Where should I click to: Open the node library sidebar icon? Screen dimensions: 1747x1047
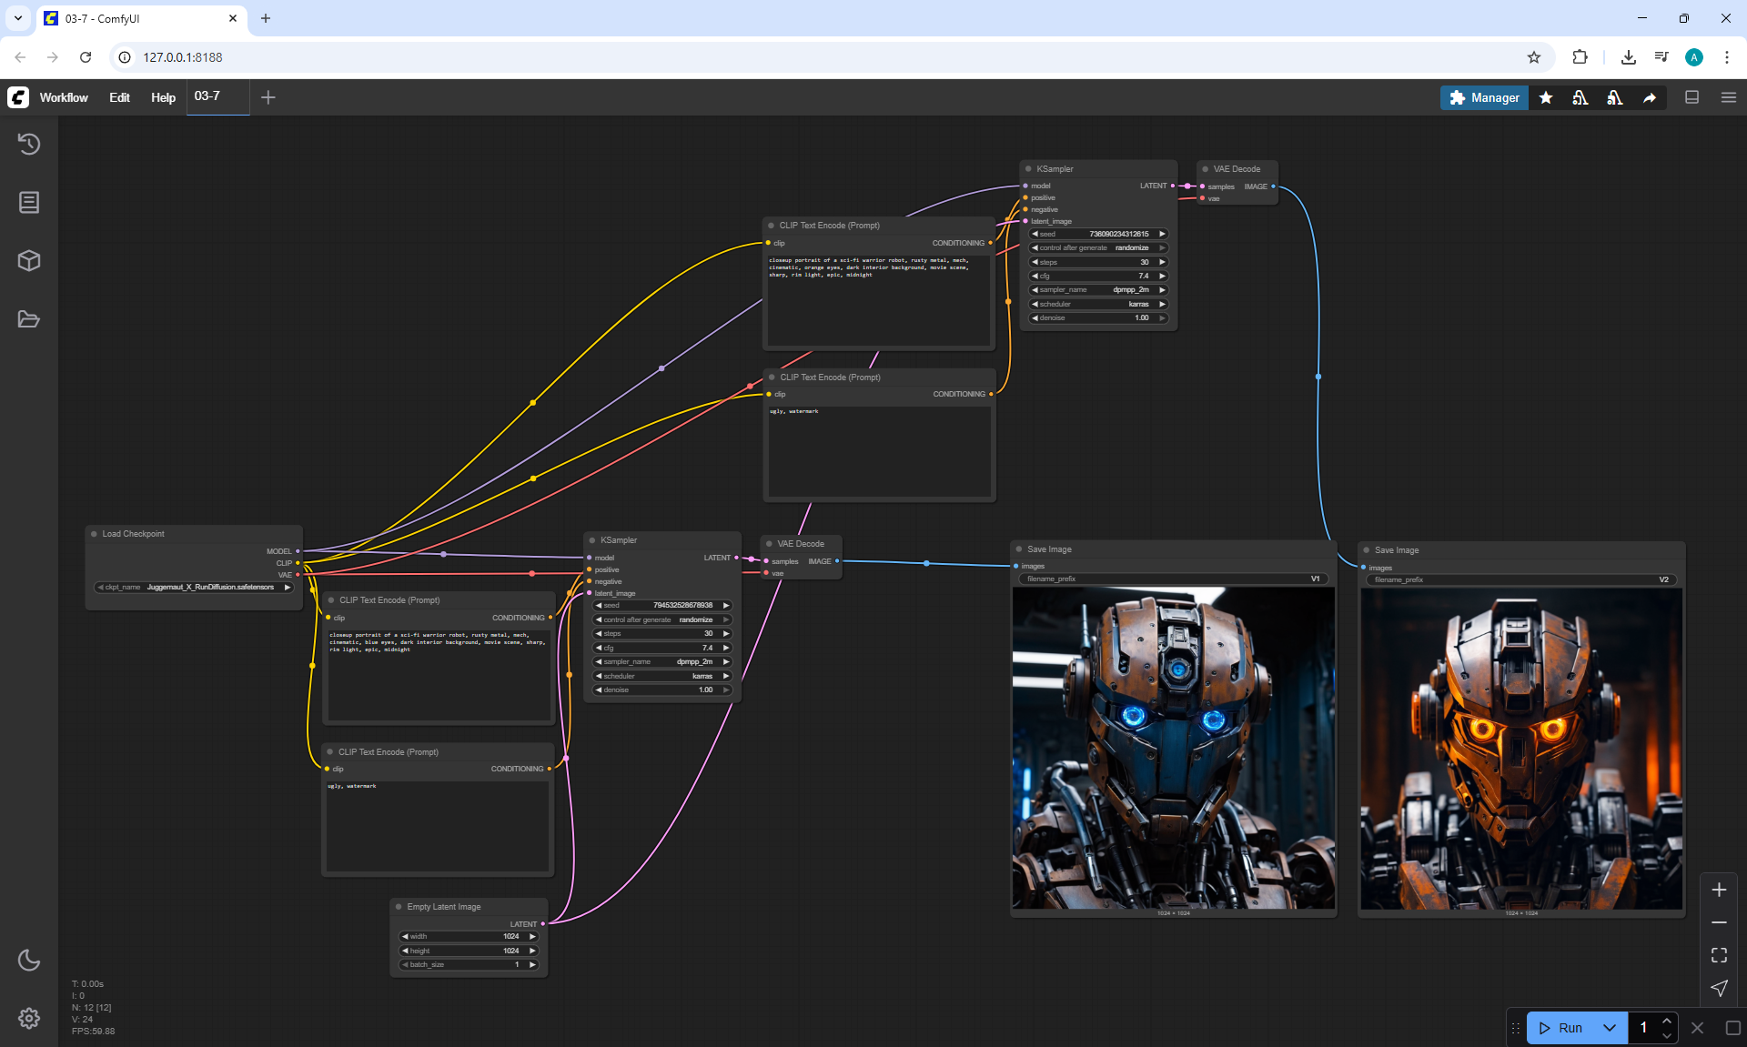pyautogui.click(x=29, y=202)
